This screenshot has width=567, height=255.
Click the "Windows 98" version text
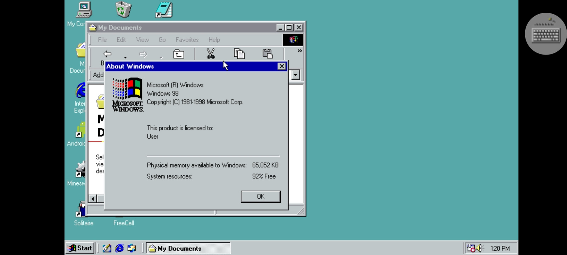163,93
